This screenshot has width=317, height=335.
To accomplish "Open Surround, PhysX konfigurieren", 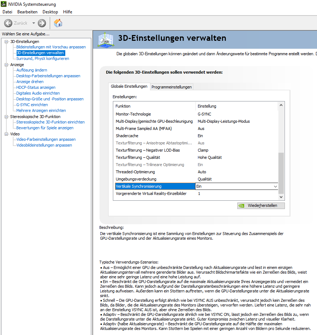I will coord(43,58).
